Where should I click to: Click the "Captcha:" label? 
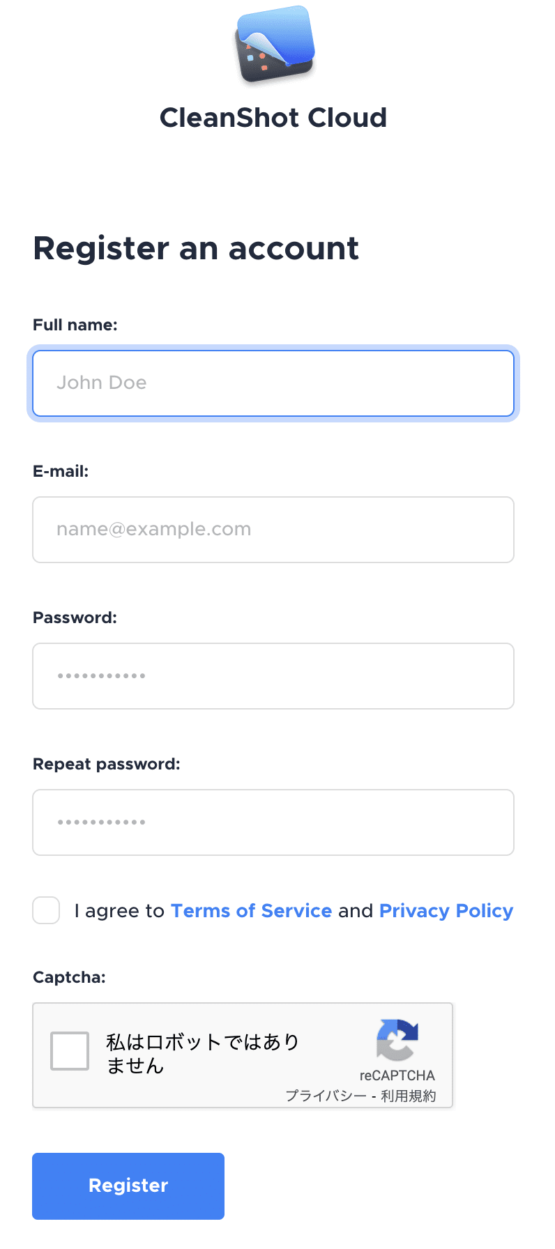pyautogui.click(x=69, y=977)
